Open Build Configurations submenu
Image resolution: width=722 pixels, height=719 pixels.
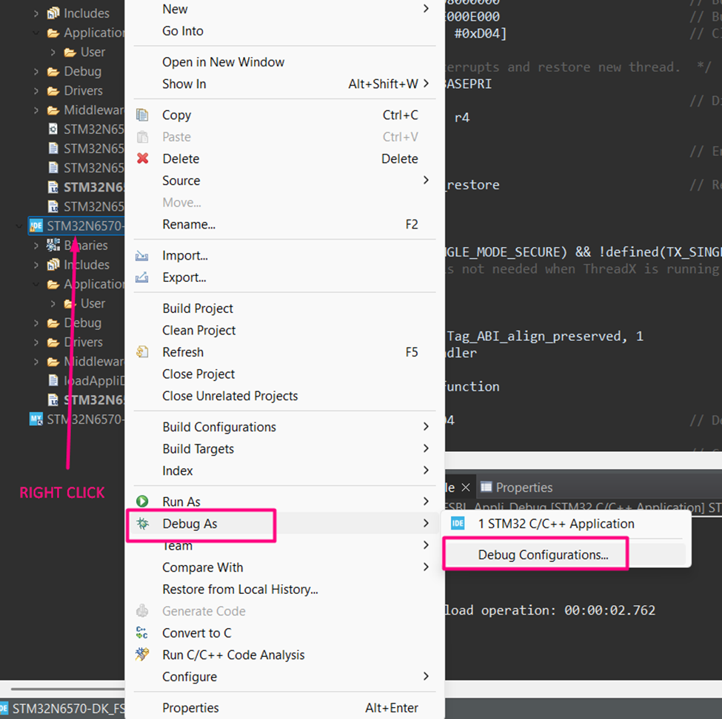[284, 427]
